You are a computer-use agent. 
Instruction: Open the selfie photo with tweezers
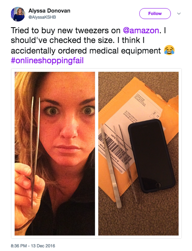point(55,154)
